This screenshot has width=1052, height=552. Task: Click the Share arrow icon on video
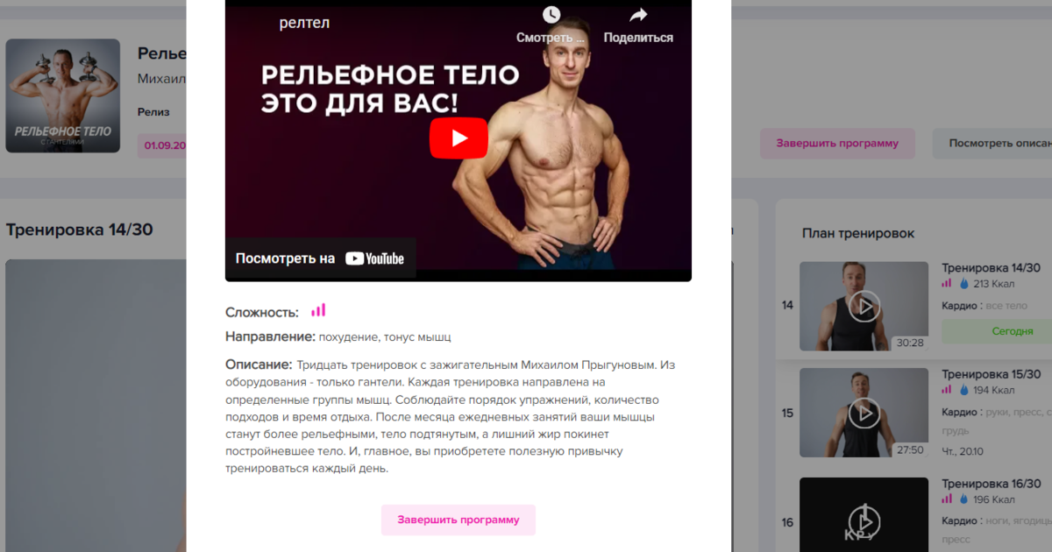pos(638,15)
